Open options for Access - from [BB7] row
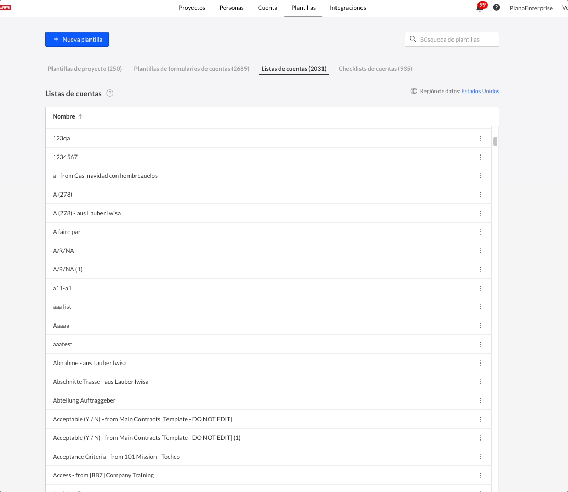The height and width of the screenshot is (492, 568). point(480,475)
